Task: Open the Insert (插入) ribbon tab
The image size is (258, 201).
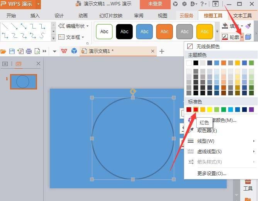Action: (x=35, y=15)
